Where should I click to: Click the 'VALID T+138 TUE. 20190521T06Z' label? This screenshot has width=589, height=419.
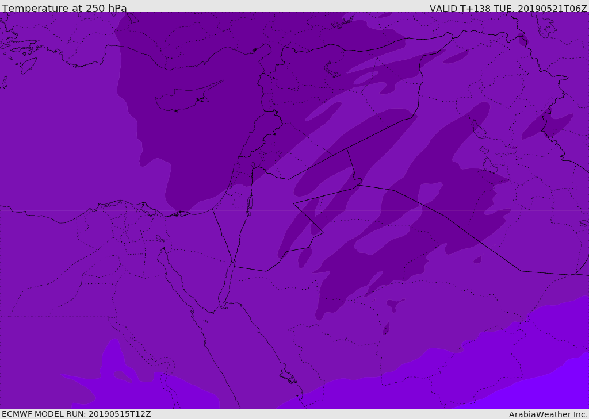tap(508, 9)
